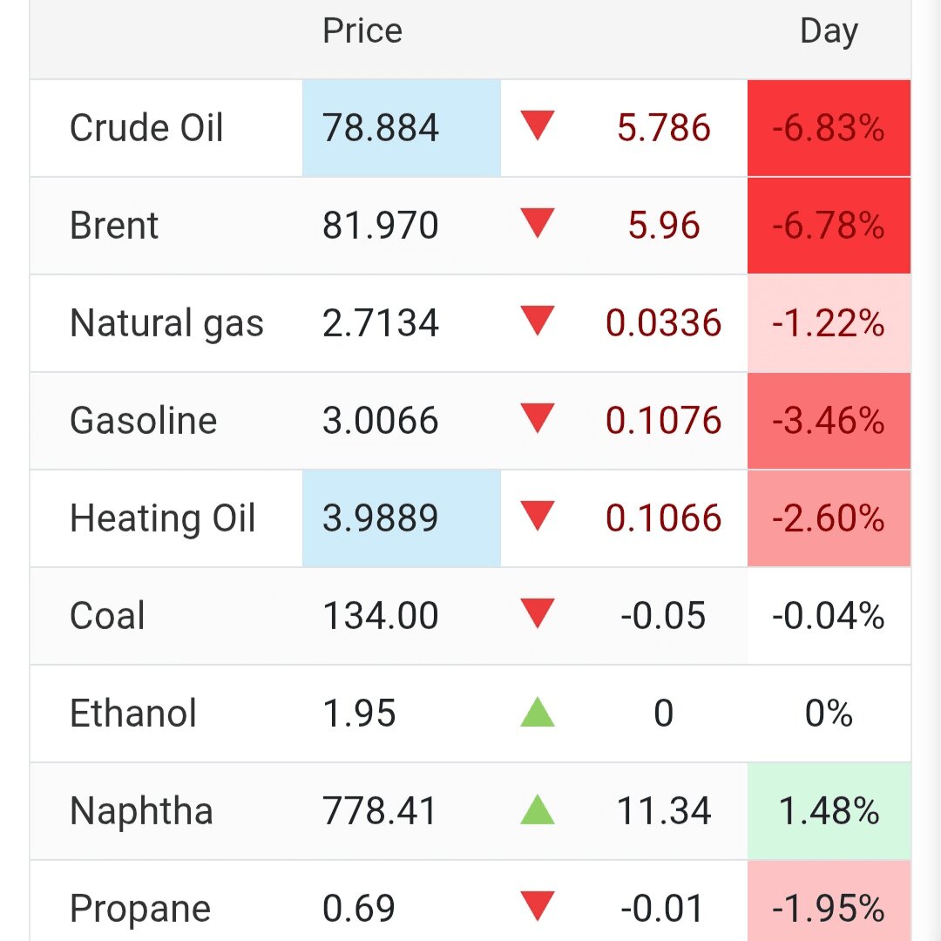Open the Natural gas link
Screen dimensions: 941x941
(166, 323)
